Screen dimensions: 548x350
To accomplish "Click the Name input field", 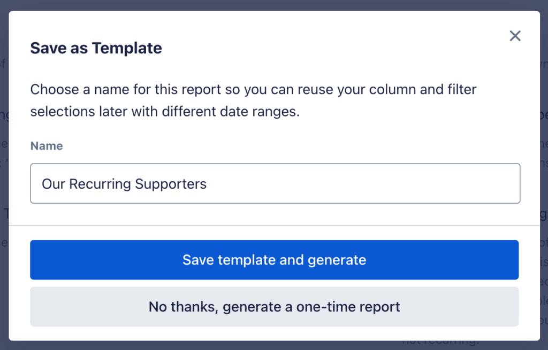I will 275,184.
